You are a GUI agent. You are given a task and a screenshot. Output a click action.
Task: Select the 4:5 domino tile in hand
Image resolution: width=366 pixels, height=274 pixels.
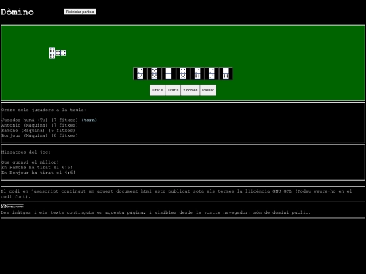point(183,74)
